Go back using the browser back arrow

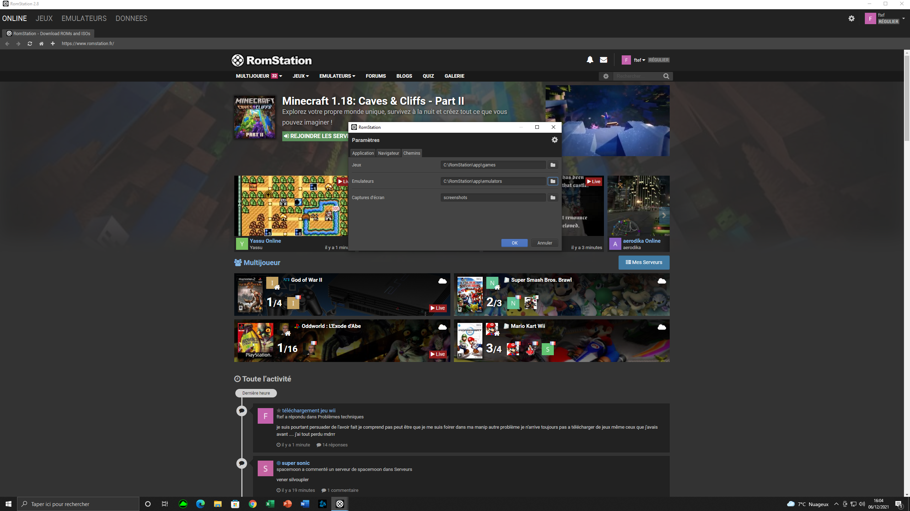coord(7,44)
